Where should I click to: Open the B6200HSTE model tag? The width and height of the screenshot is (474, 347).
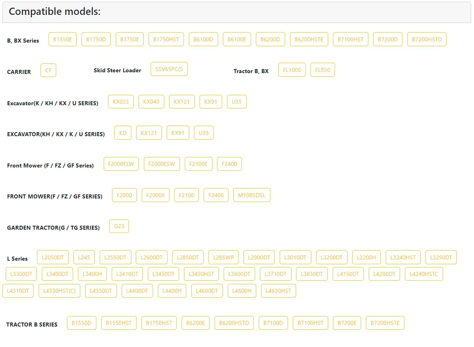(309, 39)
